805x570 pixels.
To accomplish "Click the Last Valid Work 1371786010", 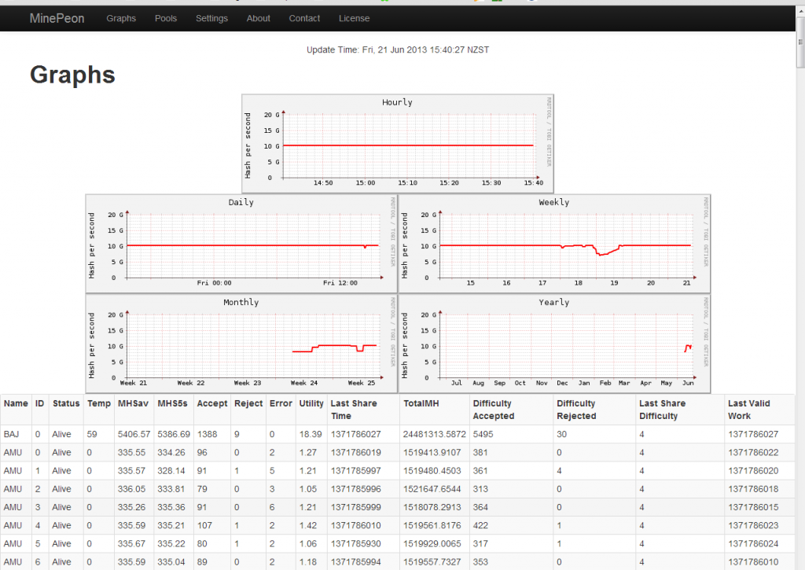I will tap(753, 562).
